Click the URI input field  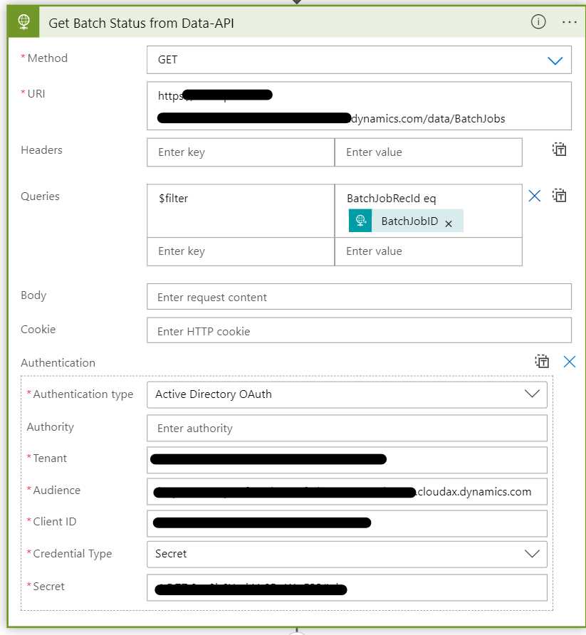(359, 106)
